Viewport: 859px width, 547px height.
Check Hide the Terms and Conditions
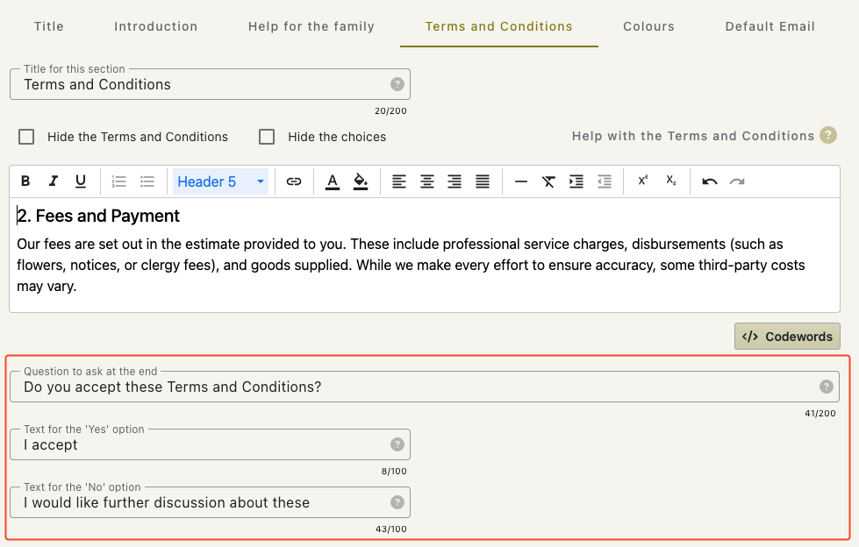[26, 137]
